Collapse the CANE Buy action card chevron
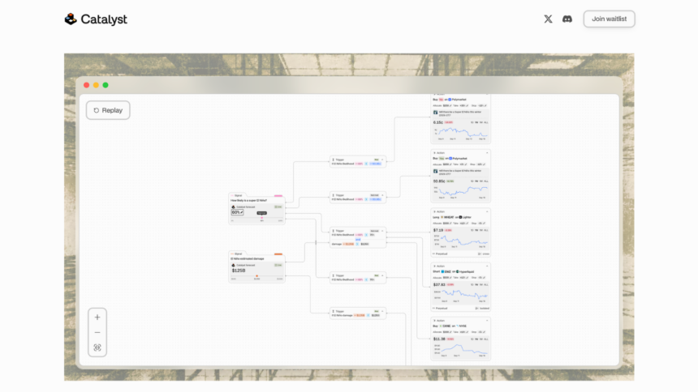 [x=487, y=321]
